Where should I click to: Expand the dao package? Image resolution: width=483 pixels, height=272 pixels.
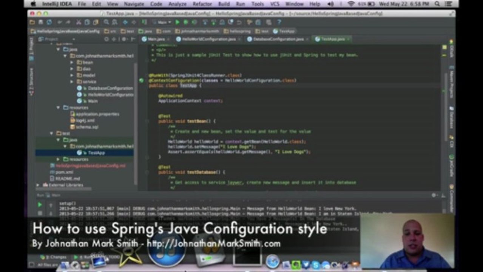pos(72,69)
